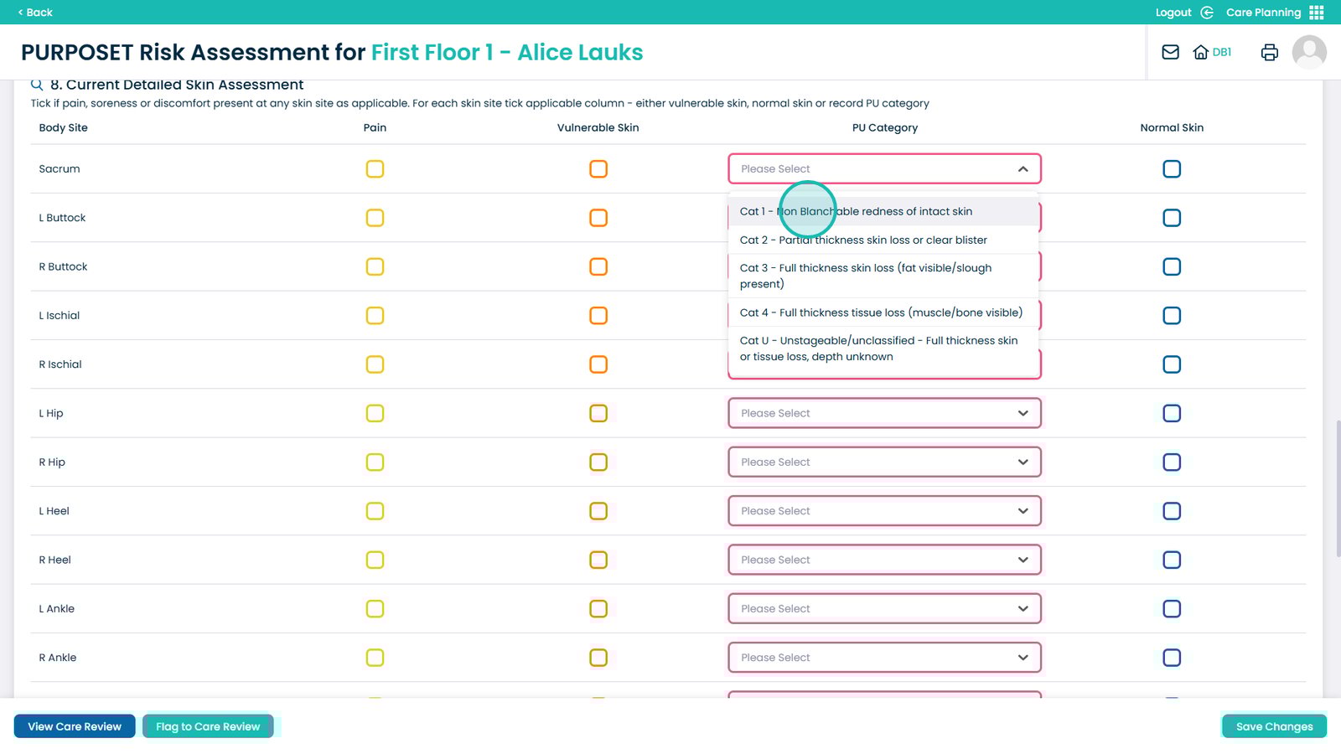Go back with the Back arrow
Image resolution: width=1341 pixels, height=754 pixels.
coord(21,13)
